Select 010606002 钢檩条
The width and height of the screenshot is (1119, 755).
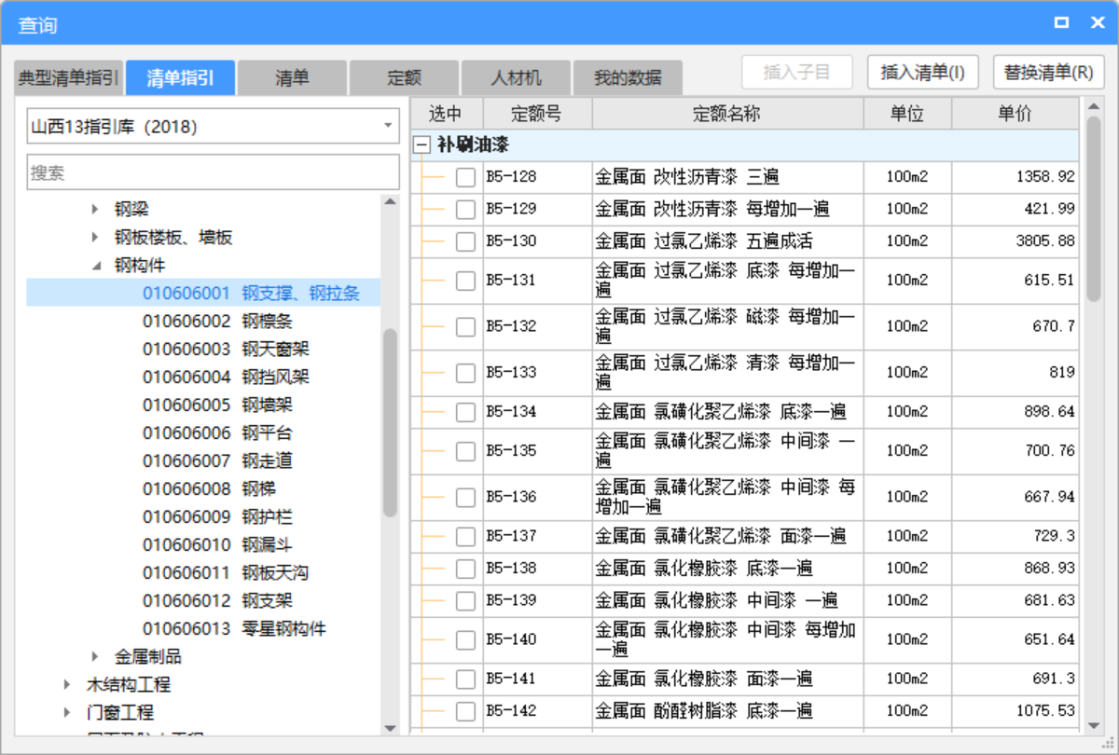coord(217,322)
